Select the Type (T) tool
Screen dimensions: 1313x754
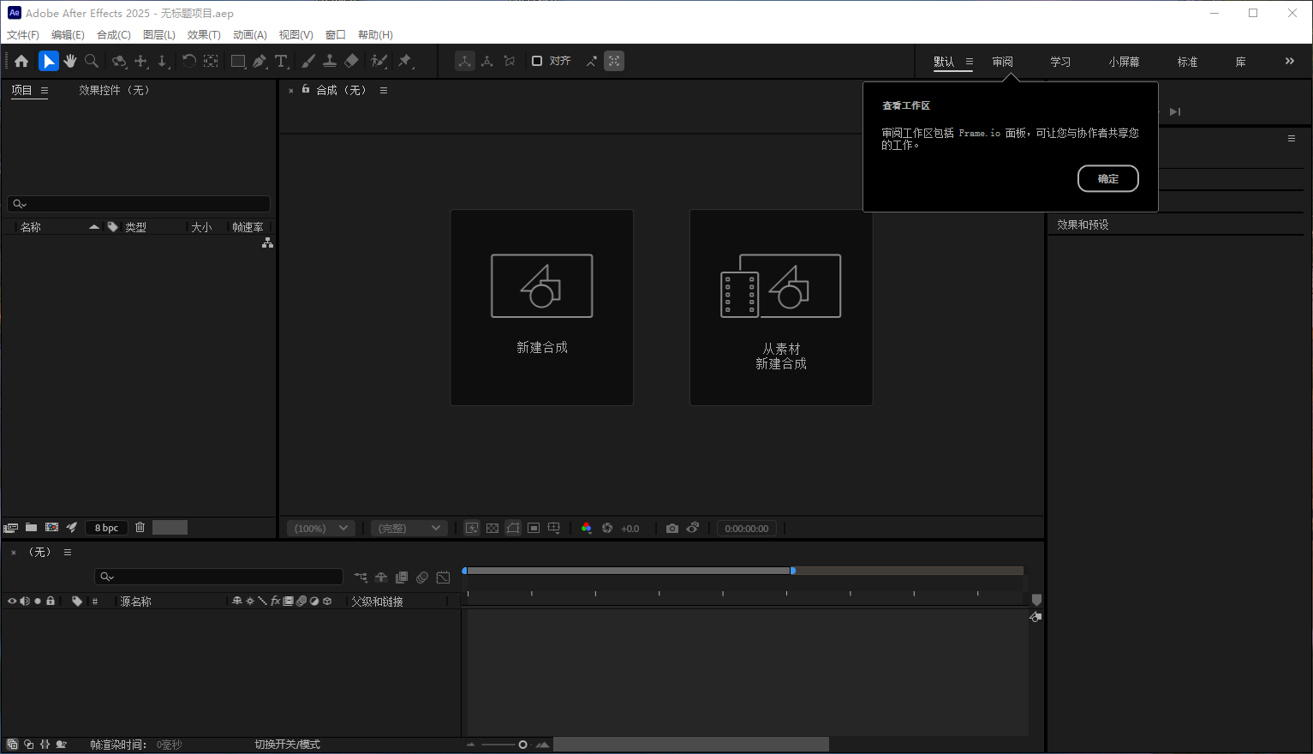click(x=281, y=61)
